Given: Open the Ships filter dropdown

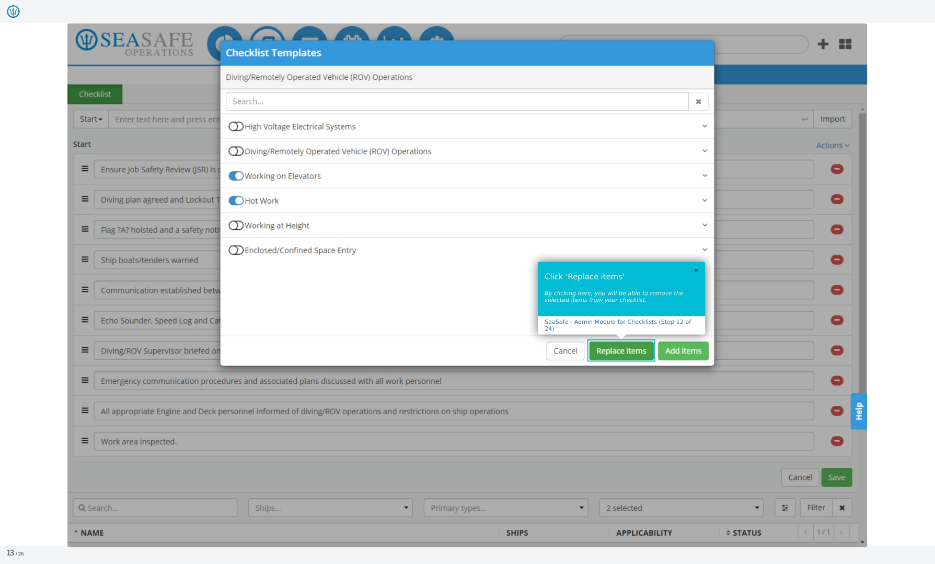Looking at the screenshot, I should click(330, 508).
